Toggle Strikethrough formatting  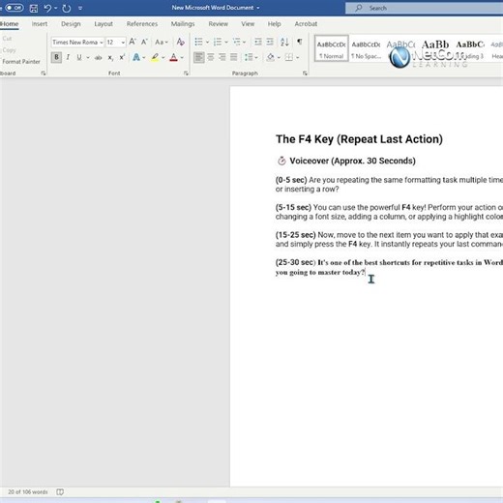tap(98, 58)
